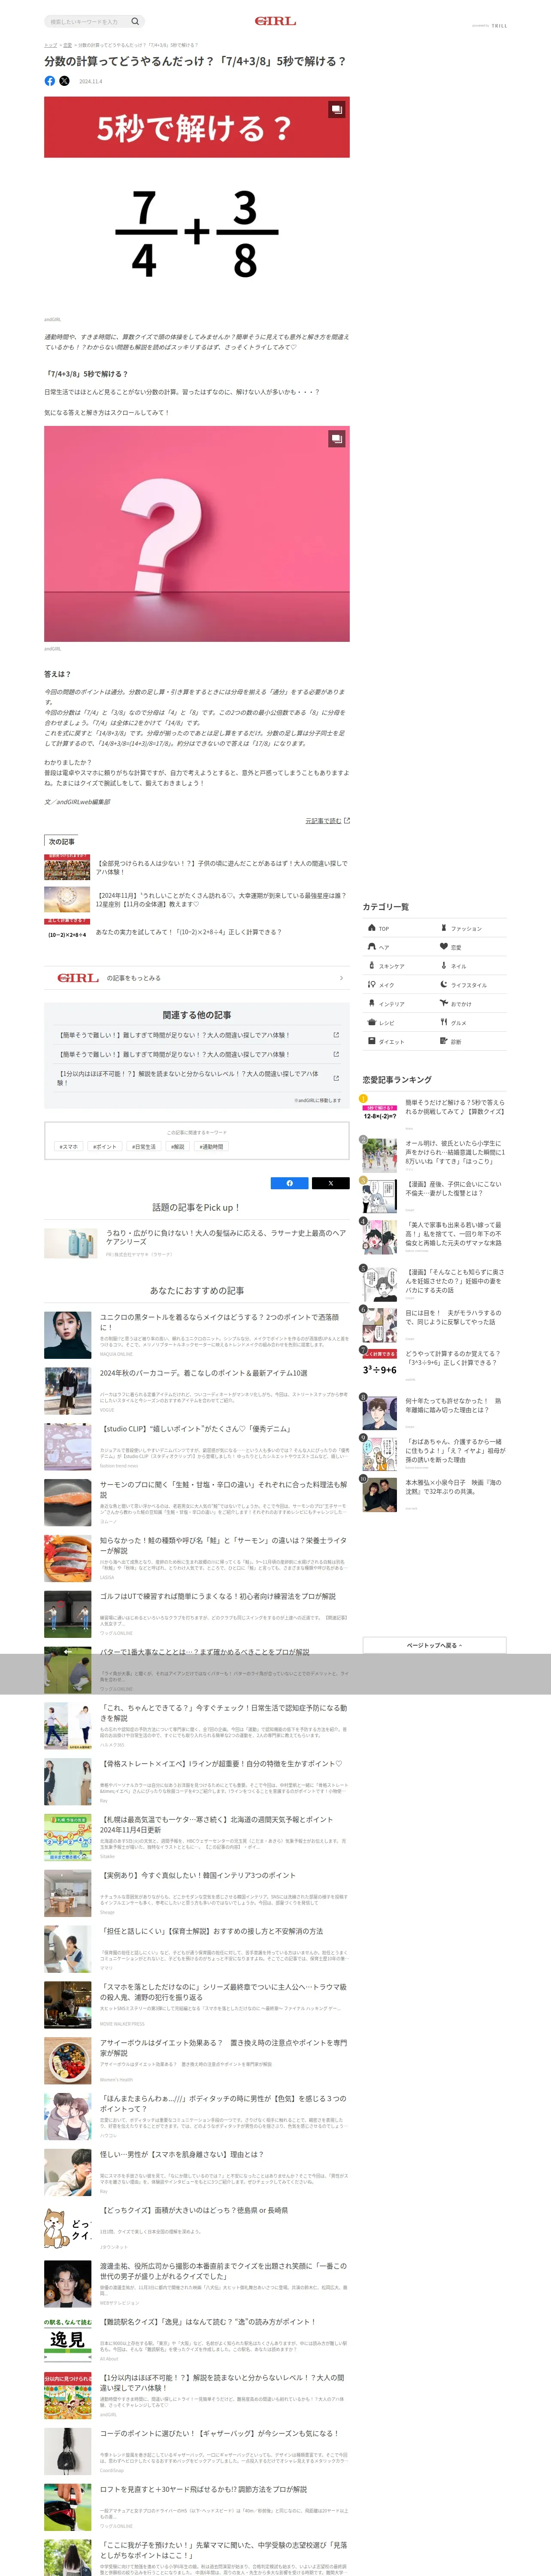Screen dimensions: 551x2576
Task: Click external-link icon on second related article
Action: pos(336,1054)
